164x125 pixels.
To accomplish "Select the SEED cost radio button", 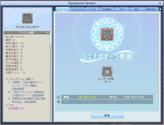I will tap(58, 97).
